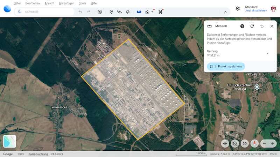
Task: Open the Ansicht menu
Action: pyautogui.click(x=49, y=3)
